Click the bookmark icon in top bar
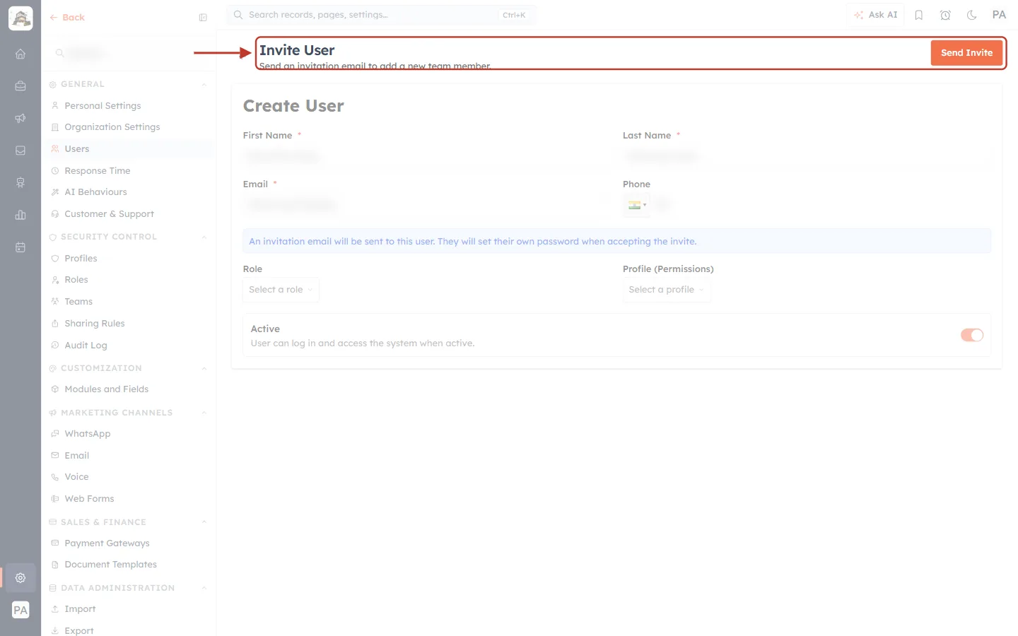 919,15
